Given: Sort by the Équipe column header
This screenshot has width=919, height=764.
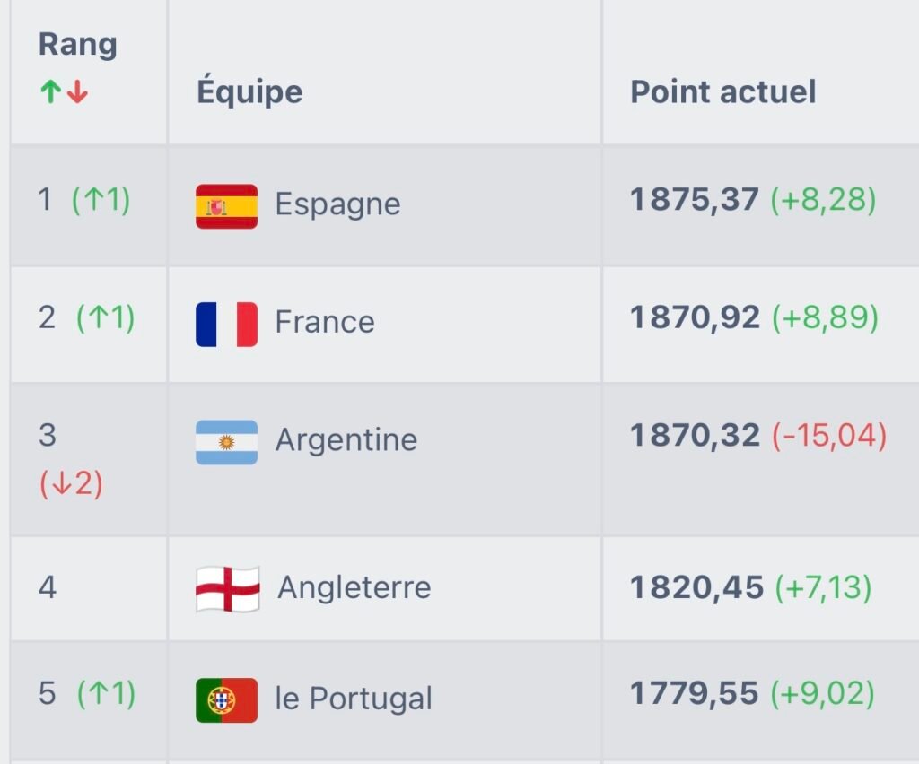Looking at the screenshot, I should click(249, 91).
